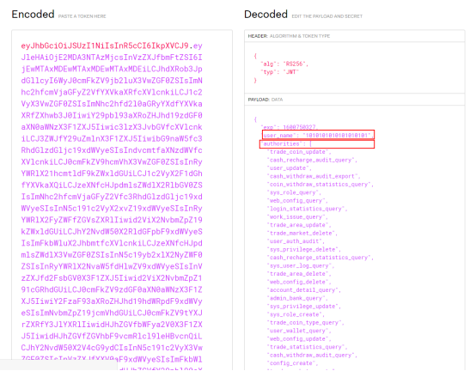This screenshot has height=371, width=476.
Task: Click the "trade_market_delete" authority entry
Action: tap(302, 234)
